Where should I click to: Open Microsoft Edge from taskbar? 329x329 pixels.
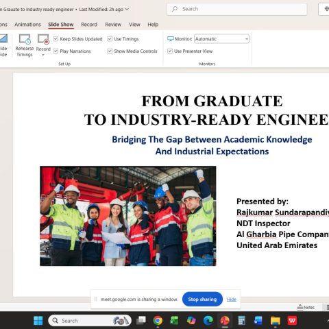point(208,321)
